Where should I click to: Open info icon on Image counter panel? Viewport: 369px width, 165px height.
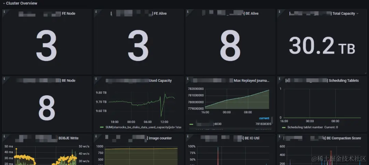[96, 136]
